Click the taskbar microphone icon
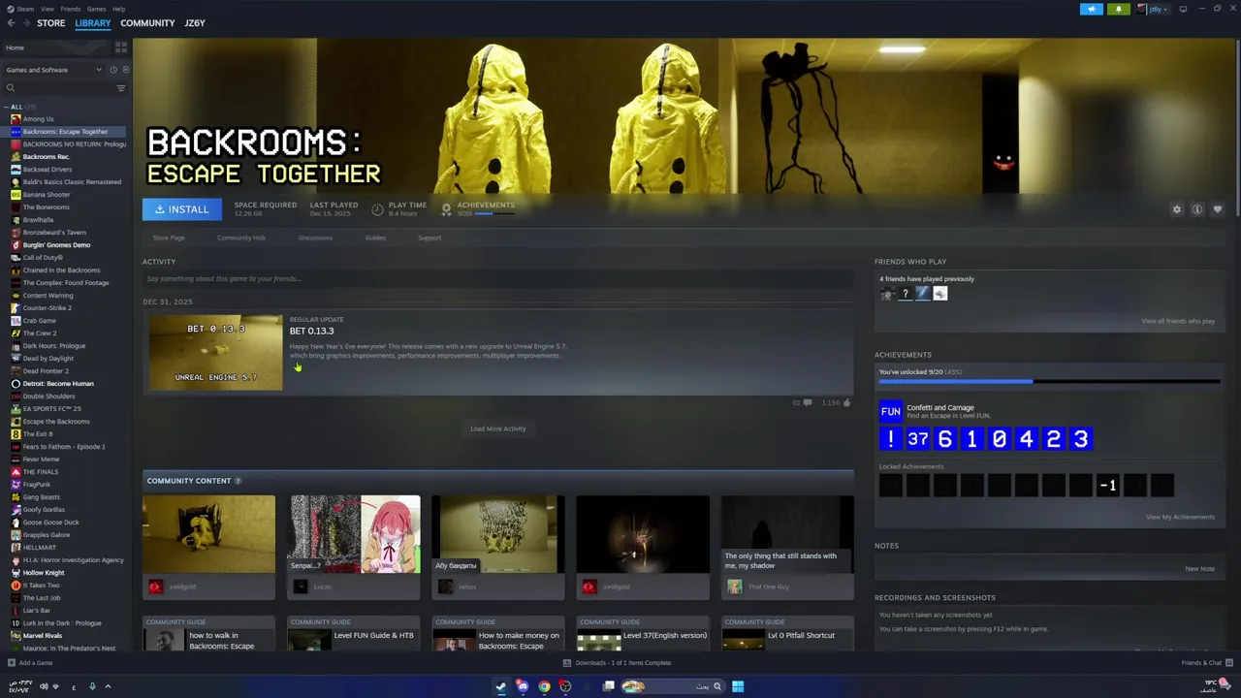 92,686
